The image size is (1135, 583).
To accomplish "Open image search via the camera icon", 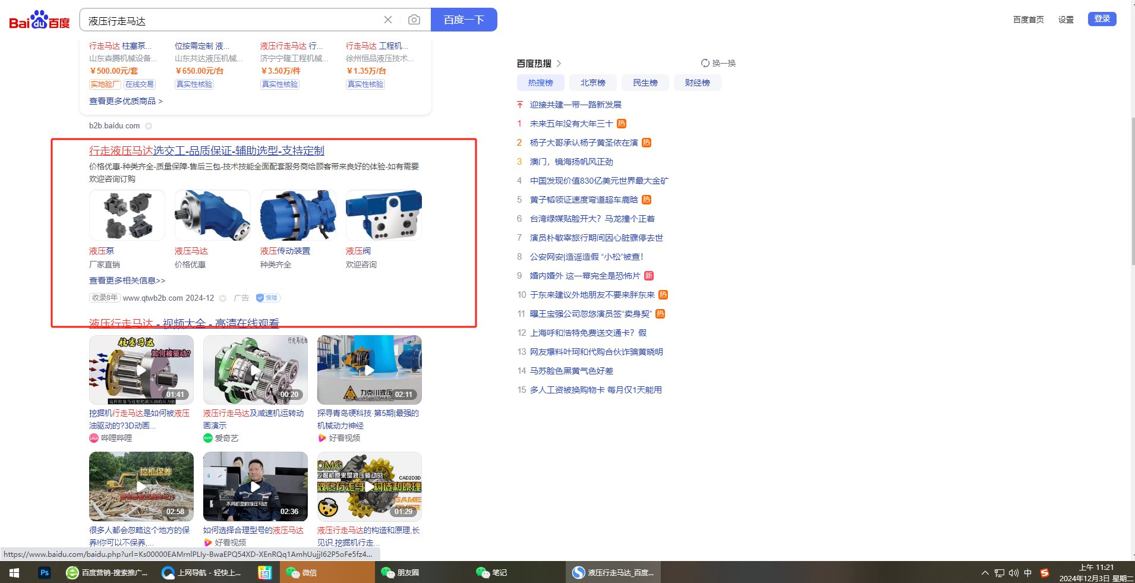I will pyautogui.click(x=414, y=20).
